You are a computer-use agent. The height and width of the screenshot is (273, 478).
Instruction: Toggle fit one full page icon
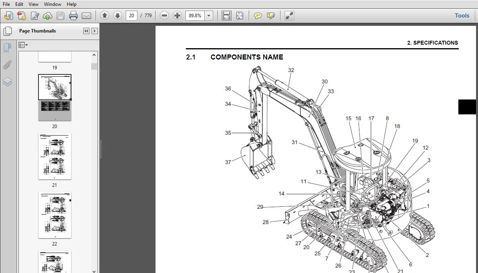240,16
